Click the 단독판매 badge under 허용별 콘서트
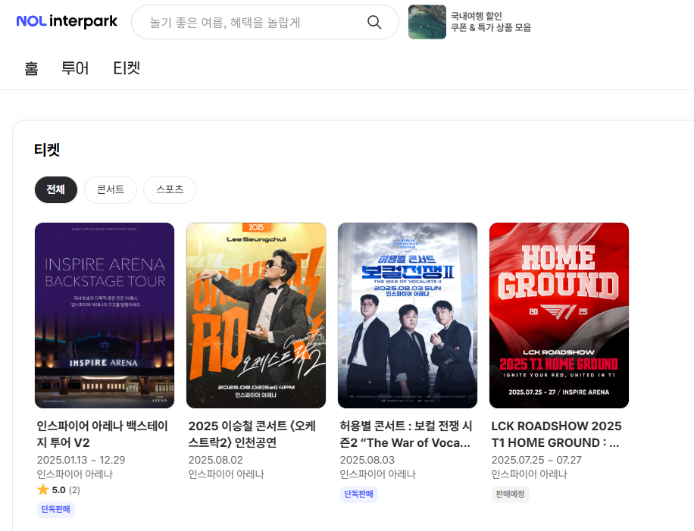Screen dimensions: 694x531 point(359,494)
